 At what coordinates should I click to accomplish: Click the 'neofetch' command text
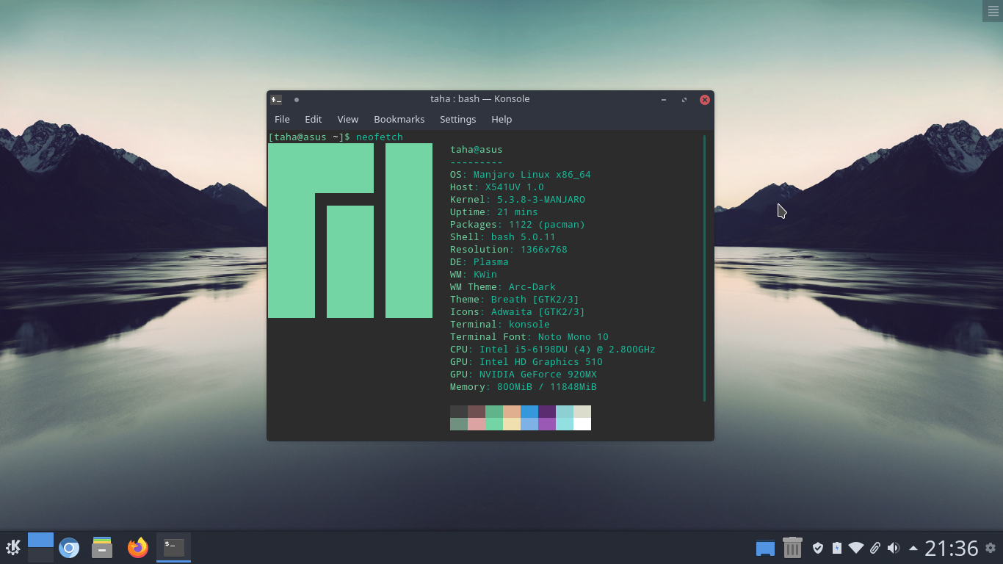coord(380,137)
